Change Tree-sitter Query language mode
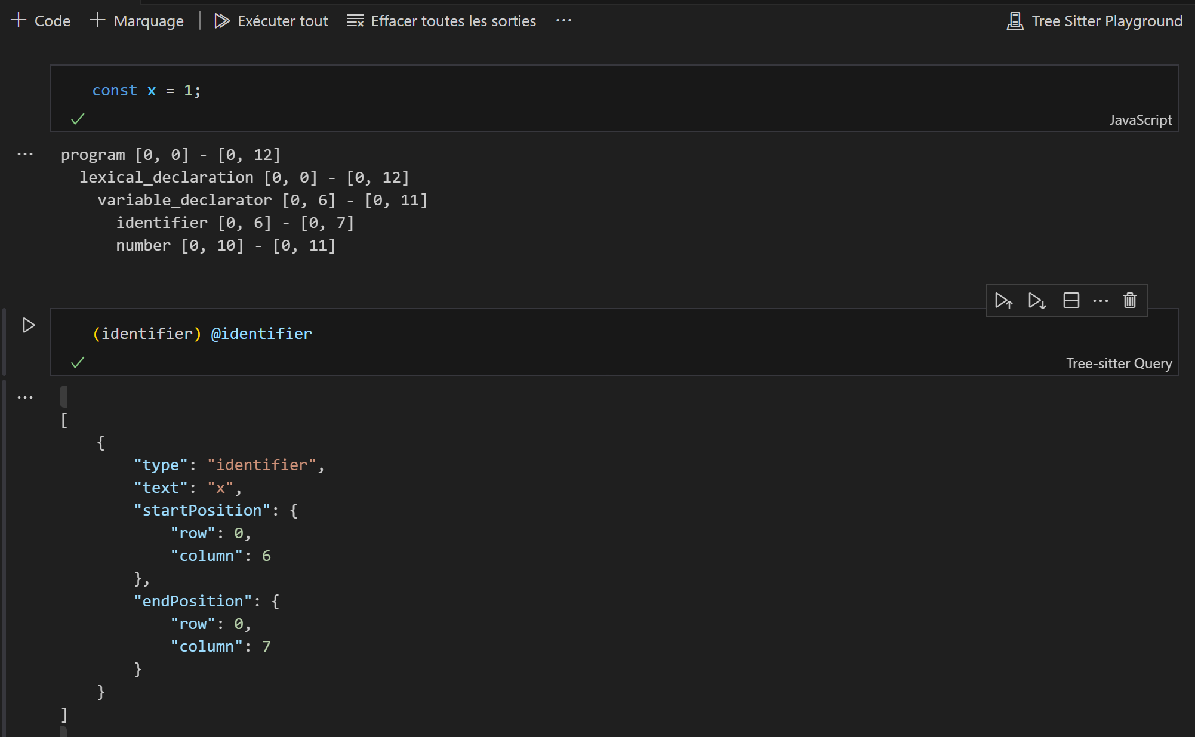Image resolution: width=1195 pixels, height=737 pixels. click(x=1119, y=363)
